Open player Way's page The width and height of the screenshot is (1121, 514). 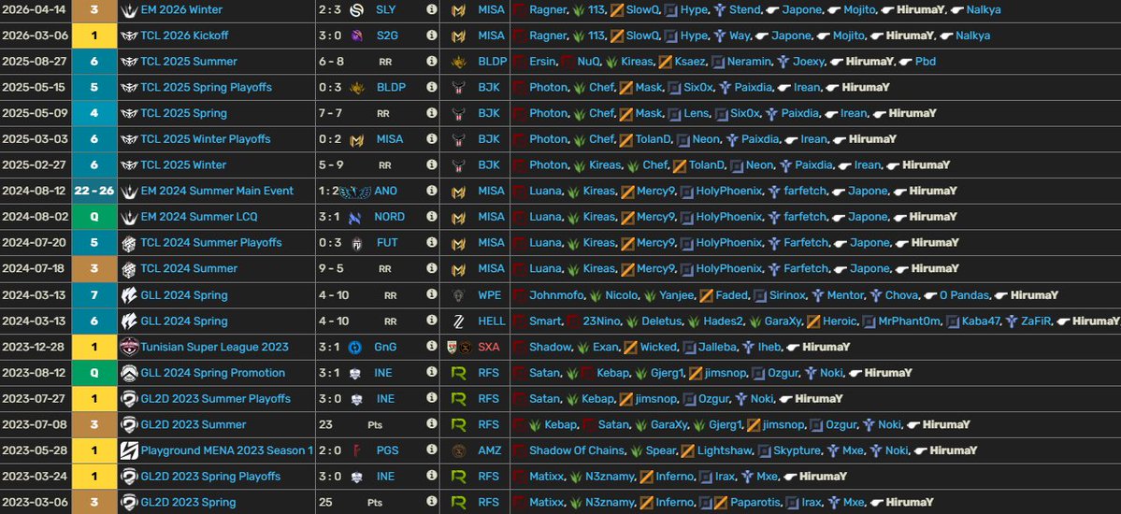click(740, 35)
